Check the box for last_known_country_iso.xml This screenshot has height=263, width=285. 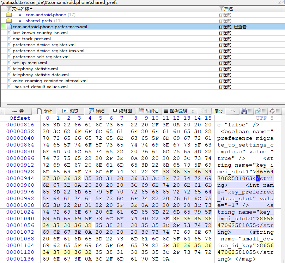(3, 33)
